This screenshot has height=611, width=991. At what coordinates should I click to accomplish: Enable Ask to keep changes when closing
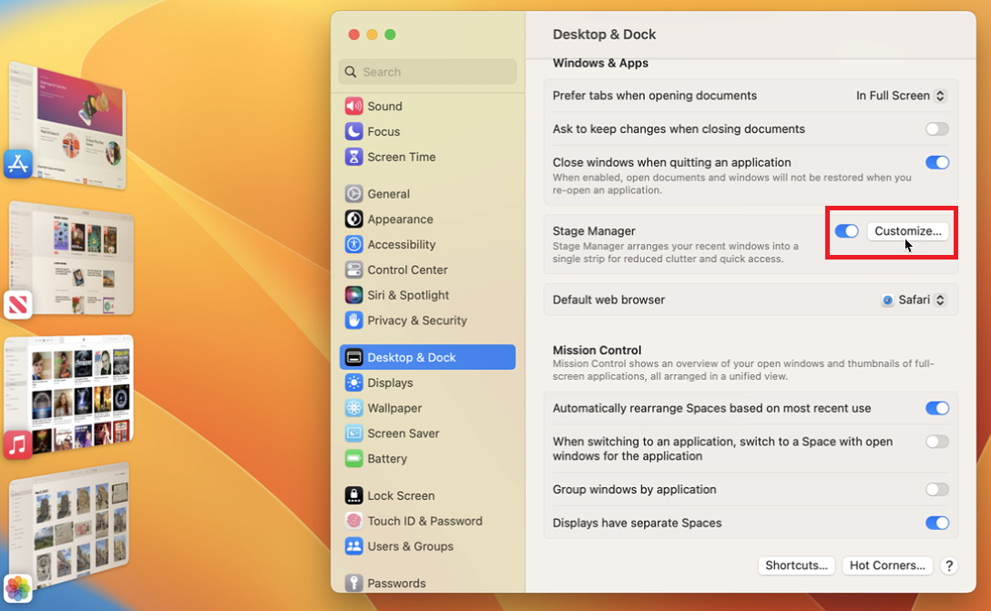[937, 128]
